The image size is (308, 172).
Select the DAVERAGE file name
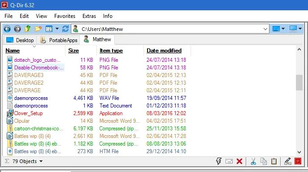tap(27, 90)
